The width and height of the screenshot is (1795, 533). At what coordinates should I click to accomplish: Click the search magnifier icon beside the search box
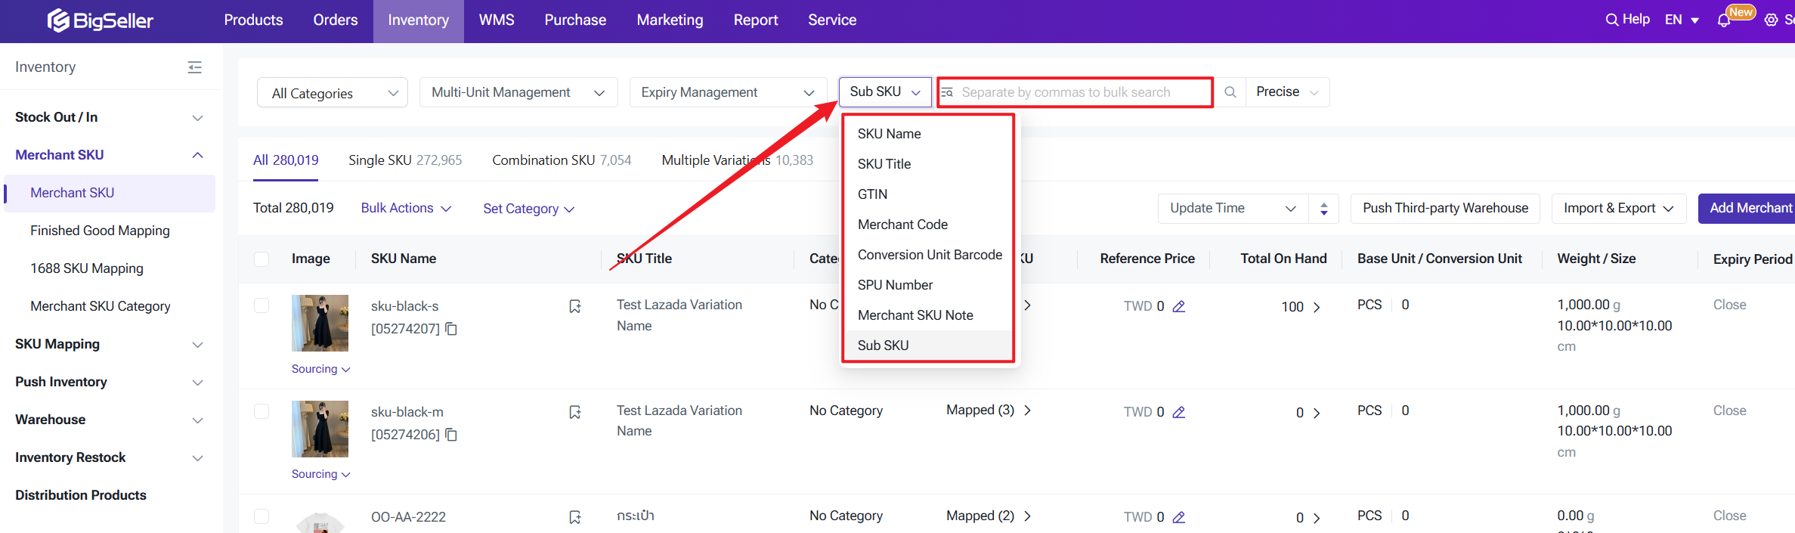[x=1230, y=92]
